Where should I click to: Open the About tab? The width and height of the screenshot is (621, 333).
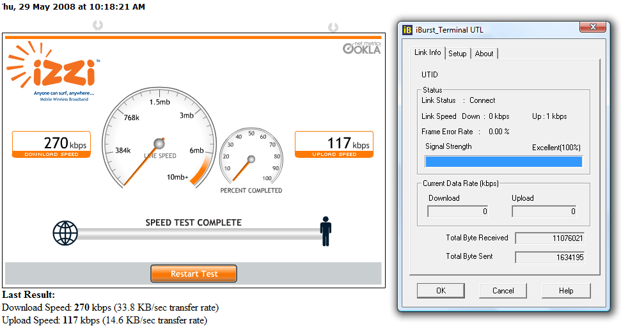click(484, 54)
